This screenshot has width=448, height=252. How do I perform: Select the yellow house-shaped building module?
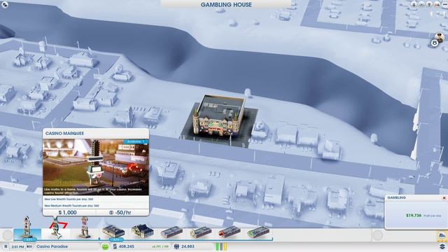(143, 231)
